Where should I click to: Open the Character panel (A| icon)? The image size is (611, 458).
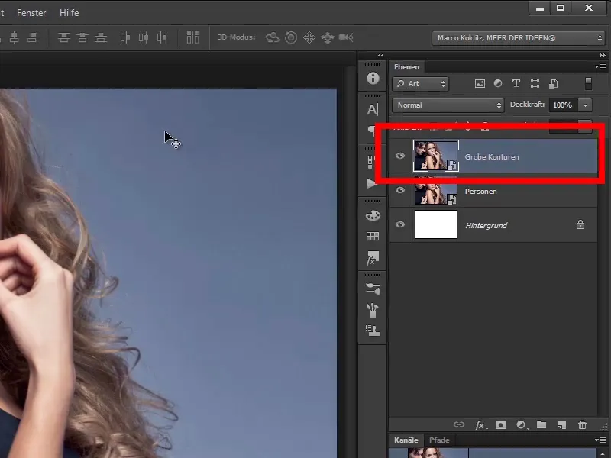coord(373,109)
